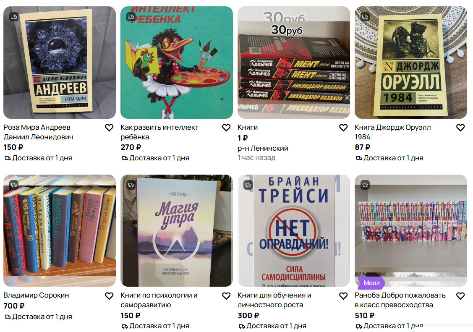This screenshot has width=473, height=332.
Task: Click delivery badge on Брайан Трейси photo
Action: point(248,185)
